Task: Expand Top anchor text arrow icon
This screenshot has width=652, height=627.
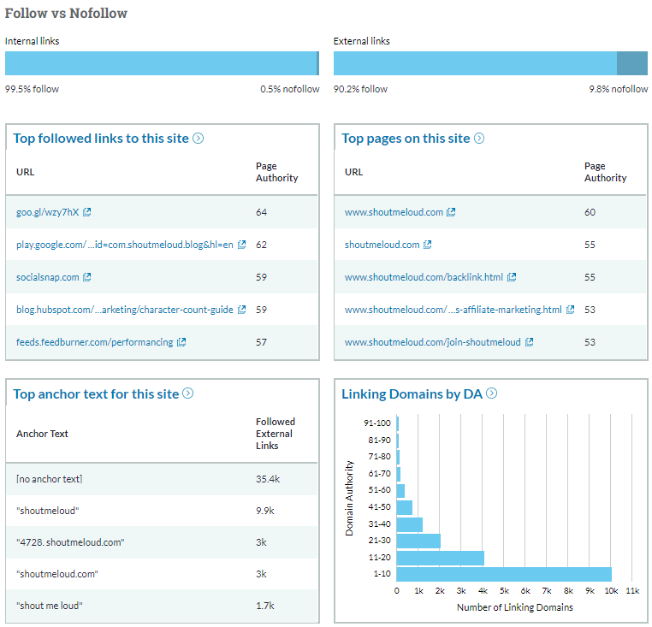Action: 188,393
